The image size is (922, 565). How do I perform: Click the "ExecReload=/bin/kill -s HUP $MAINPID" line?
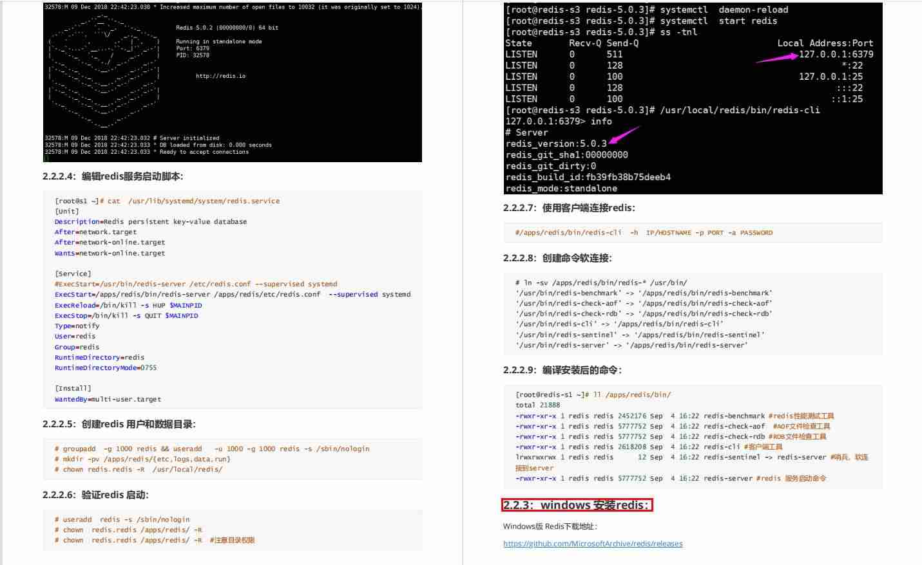128,305
